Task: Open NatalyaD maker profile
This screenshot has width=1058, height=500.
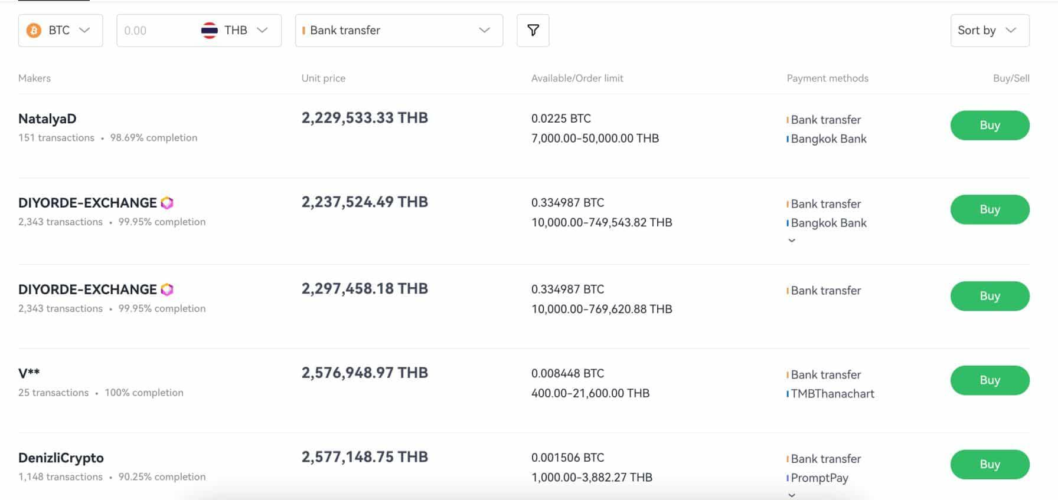Action: click(47, 119)
